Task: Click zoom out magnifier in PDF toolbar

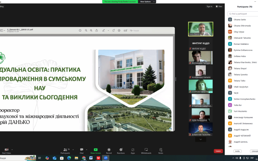Action: pos(86,30)
